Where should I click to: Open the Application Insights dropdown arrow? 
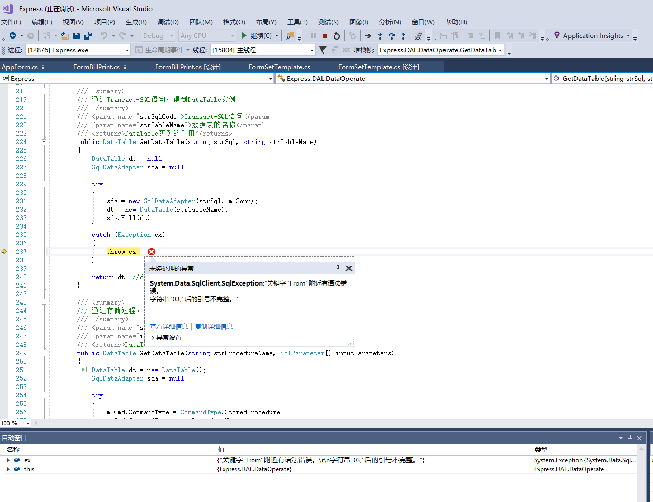[x=628, y=36]
